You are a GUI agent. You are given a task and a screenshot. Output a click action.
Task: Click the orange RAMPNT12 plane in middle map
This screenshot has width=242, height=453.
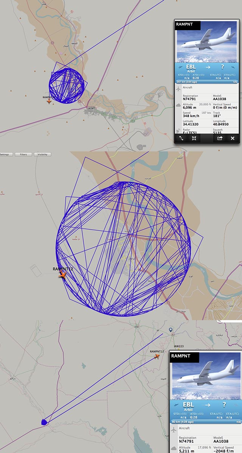pos(62,275)
